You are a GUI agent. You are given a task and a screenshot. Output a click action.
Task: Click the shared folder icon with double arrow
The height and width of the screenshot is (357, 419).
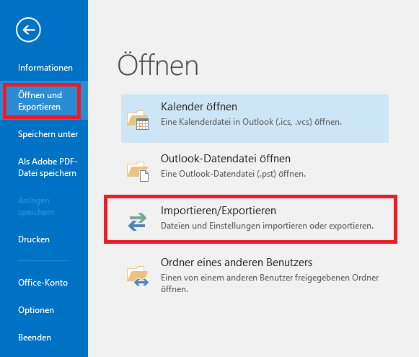coord(138,276)
